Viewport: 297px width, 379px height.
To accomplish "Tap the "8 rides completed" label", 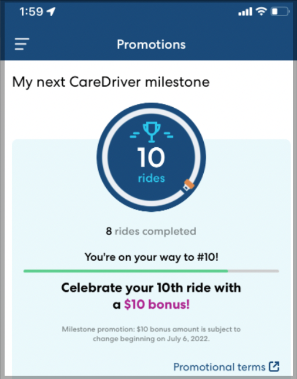I will tap(151, 231).
